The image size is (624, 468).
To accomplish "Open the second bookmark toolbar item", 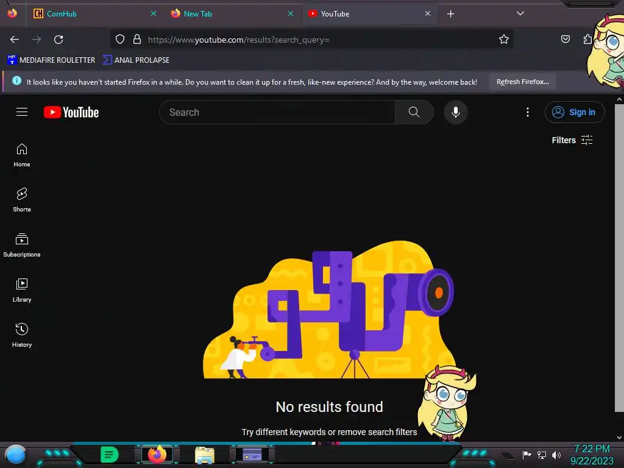I will point(136,60).
